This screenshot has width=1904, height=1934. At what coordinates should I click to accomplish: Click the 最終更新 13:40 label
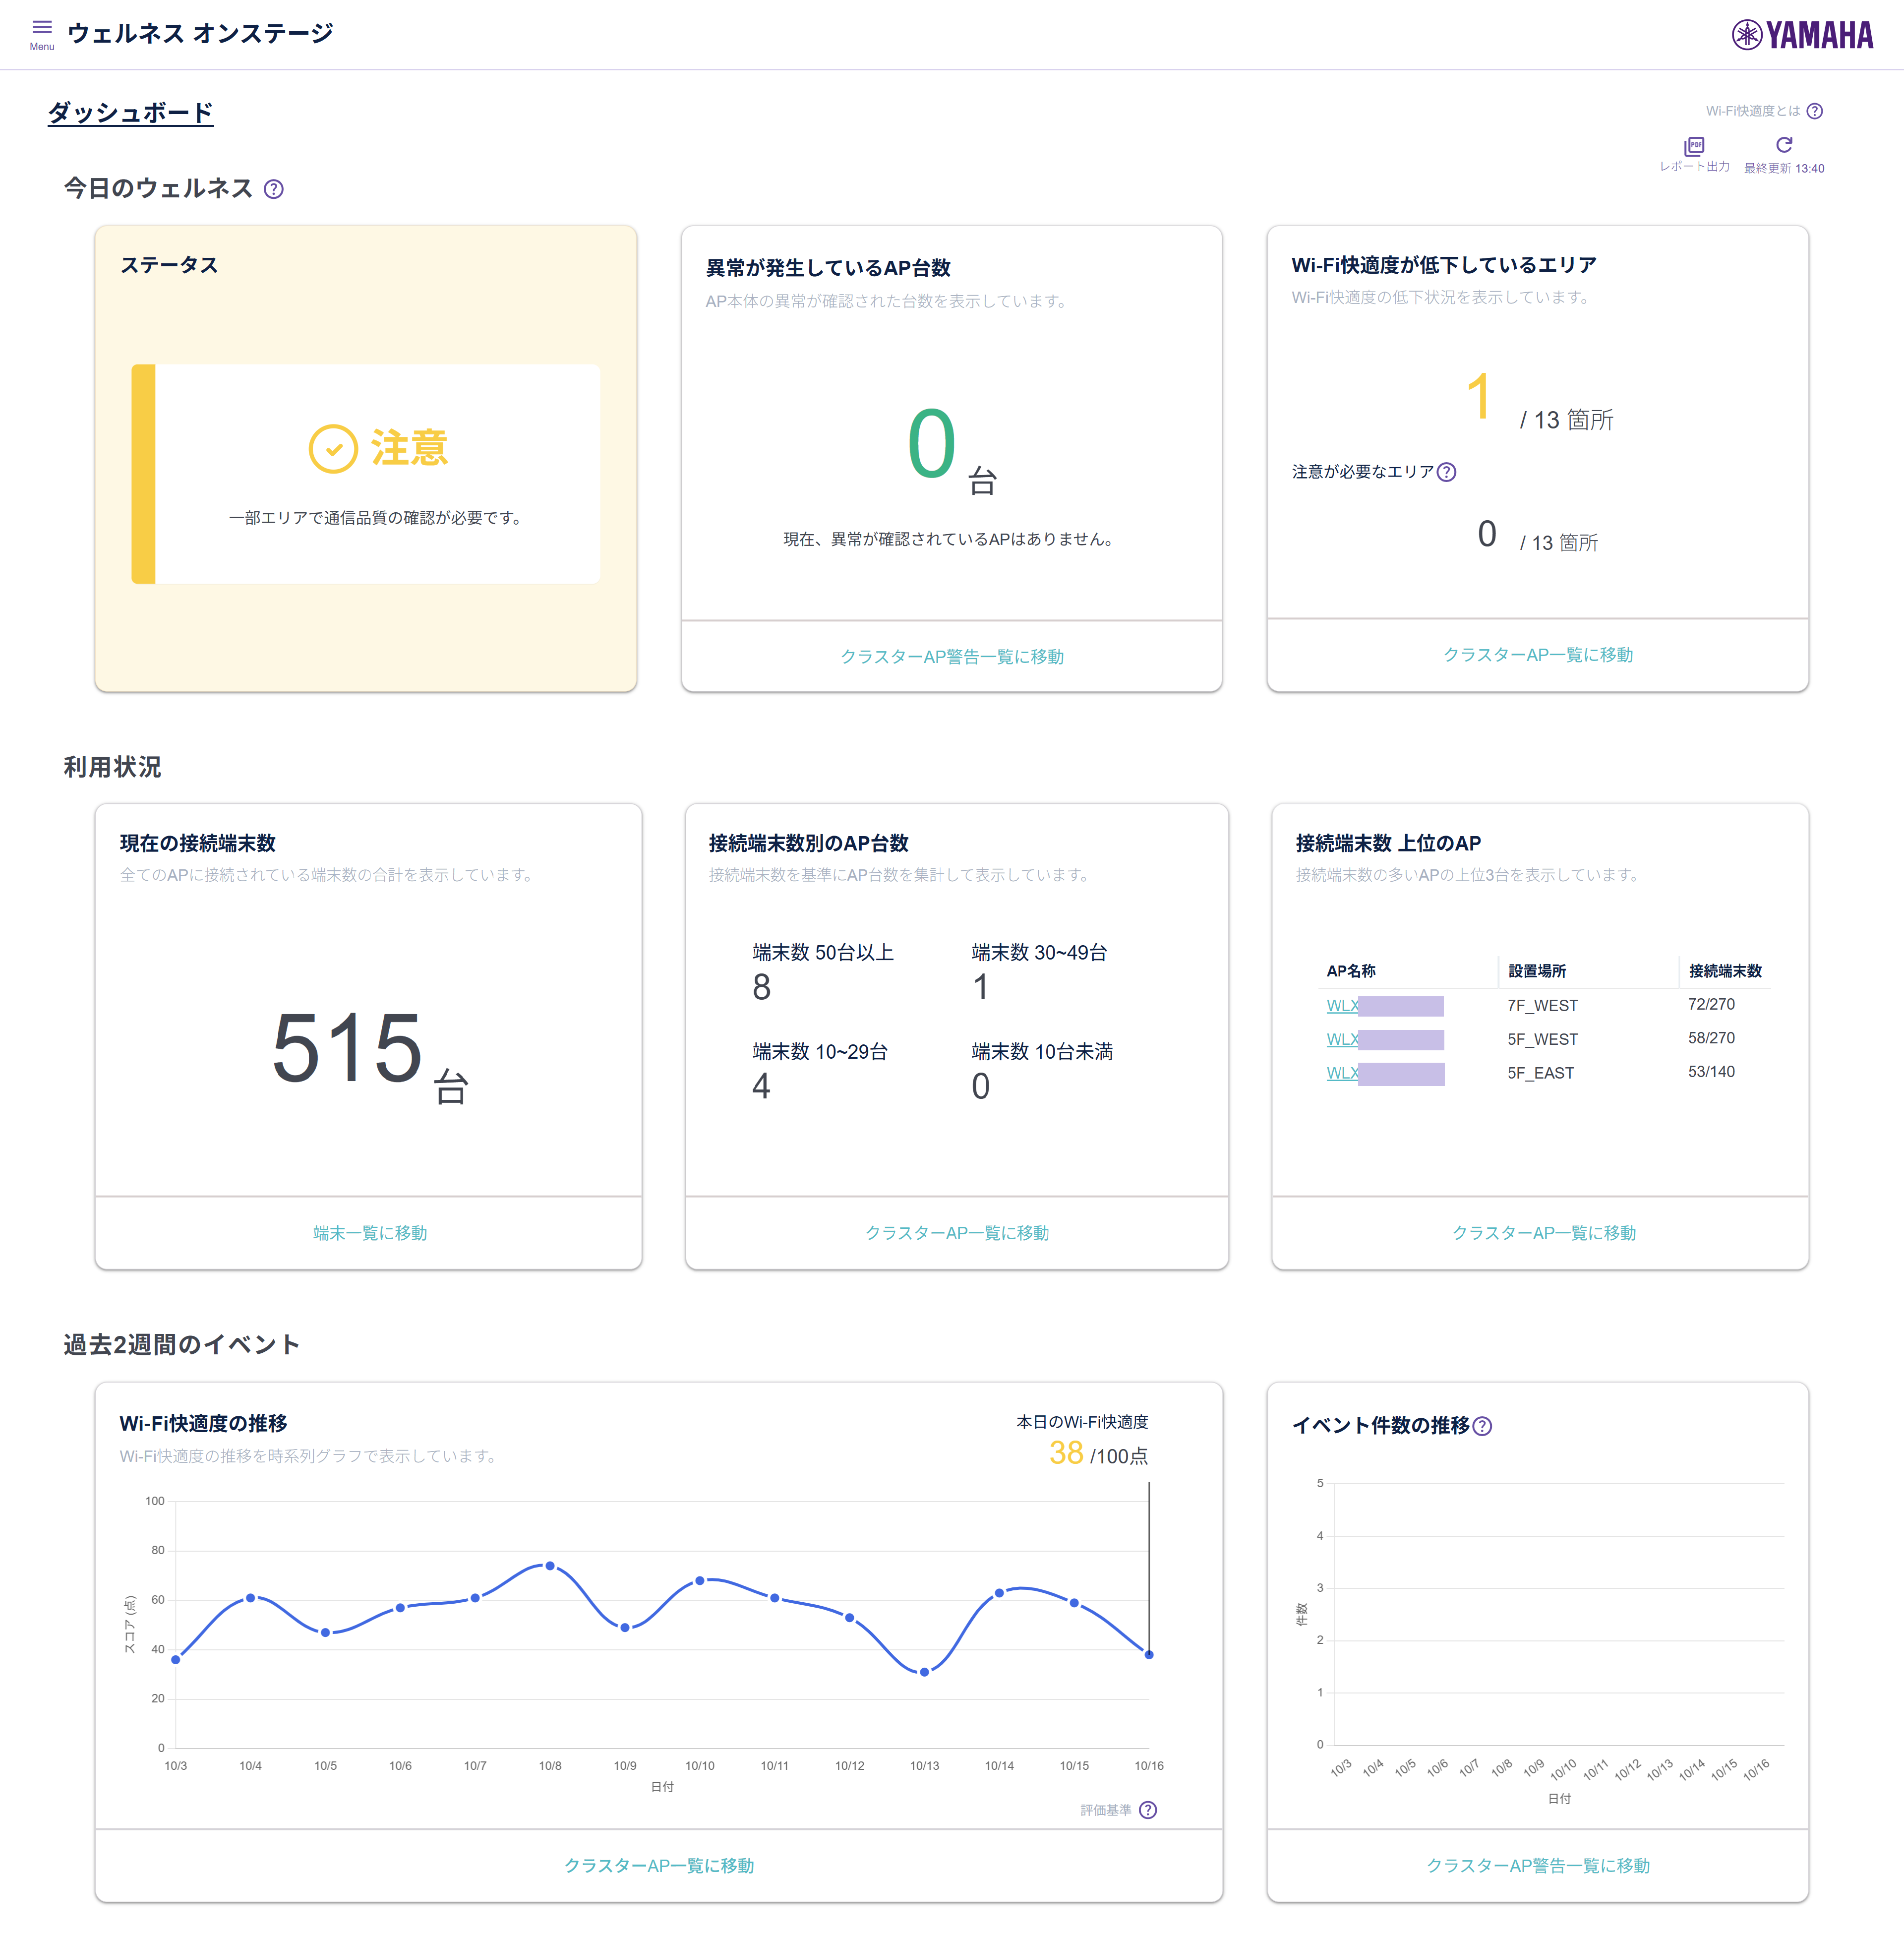[x=1784, y=168]
